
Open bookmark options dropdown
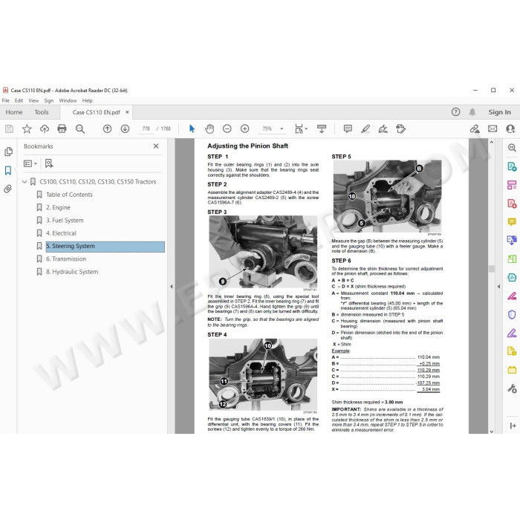(30, 163)
